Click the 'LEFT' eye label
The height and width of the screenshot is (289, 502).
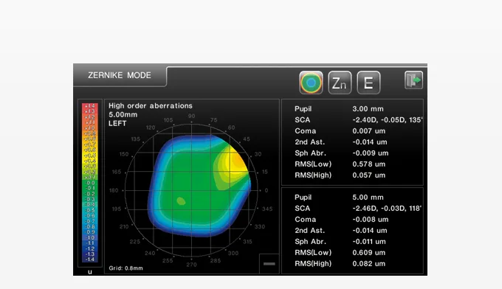117,123
